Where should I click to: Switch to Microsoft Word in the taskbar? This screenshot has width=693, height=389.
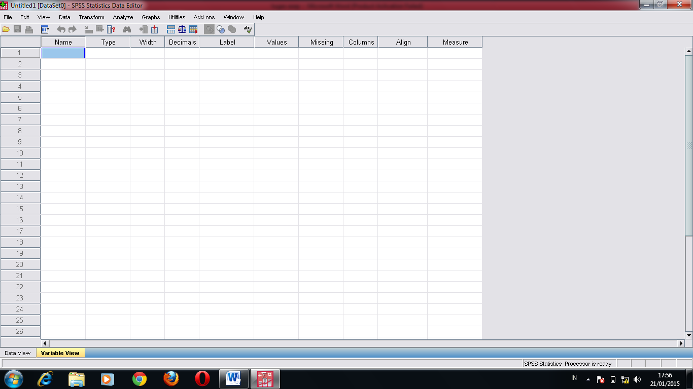234,378
